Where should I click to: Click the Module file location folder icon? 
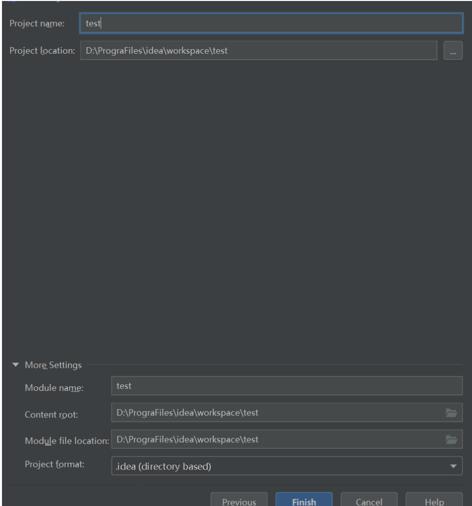point(451,439)
